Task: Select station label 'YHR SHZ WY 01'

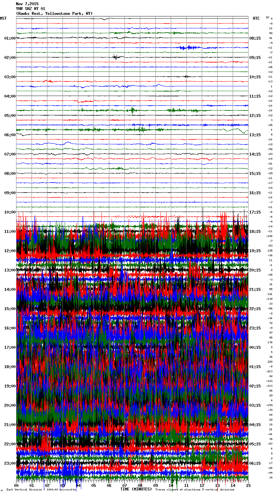Action: click(x=30, y=9)
